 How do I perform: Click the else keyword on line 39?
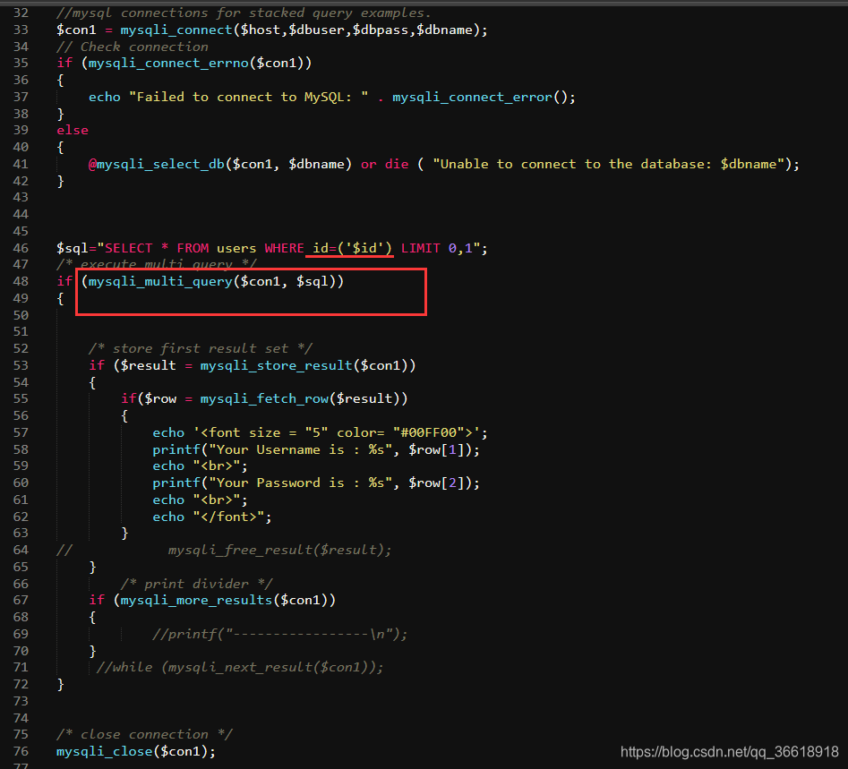(73, 131)
